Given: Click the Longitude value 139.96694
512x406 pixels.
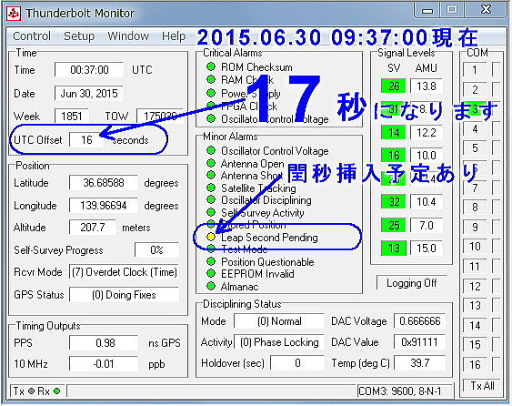Looking at the screenshot, I should point(103,206).
